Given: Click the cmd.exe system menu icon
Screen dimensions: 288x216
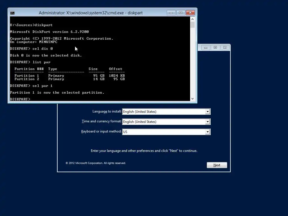Looking at the screenshot, I should [12, 13].
